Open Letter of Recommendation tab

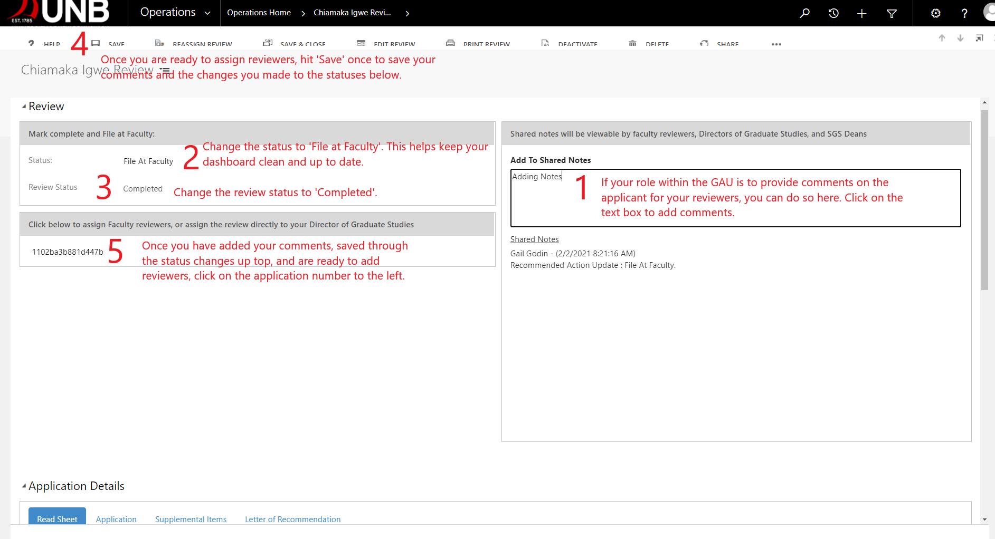[292, 519]
